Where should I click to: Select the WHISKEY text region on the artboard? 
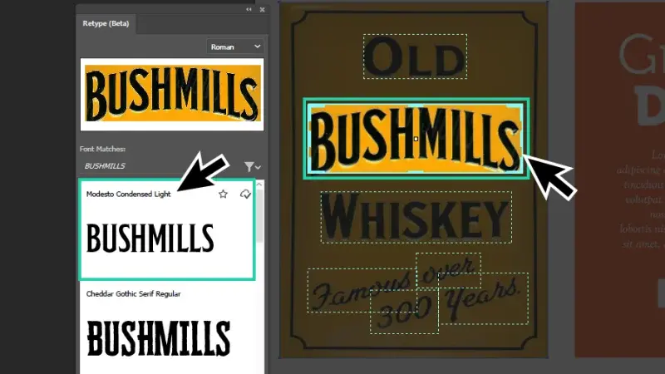[415, 216]
